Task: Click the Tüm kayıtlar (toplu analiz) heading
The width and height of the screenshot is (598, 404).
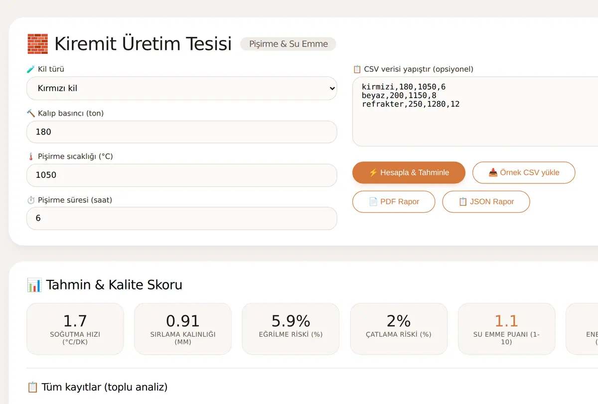Action: point(104,387)
